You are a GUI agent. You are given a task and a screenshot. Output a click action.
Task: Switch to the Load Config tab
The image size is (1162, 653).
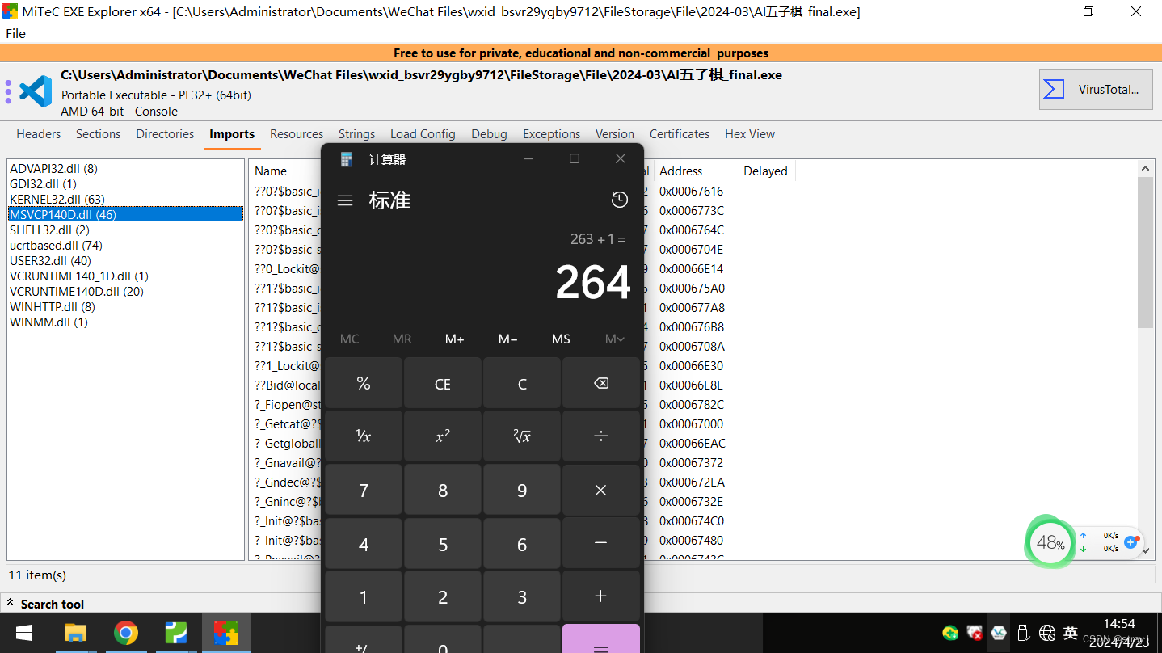coord(423,134)
